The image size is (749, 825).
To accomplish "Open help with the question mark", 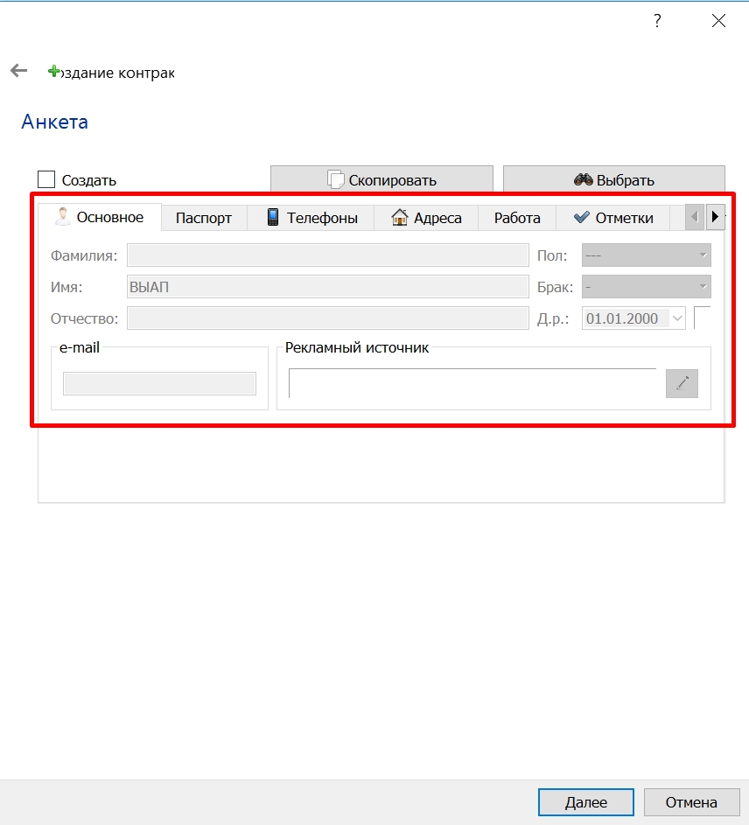I will tap(657, 20).
